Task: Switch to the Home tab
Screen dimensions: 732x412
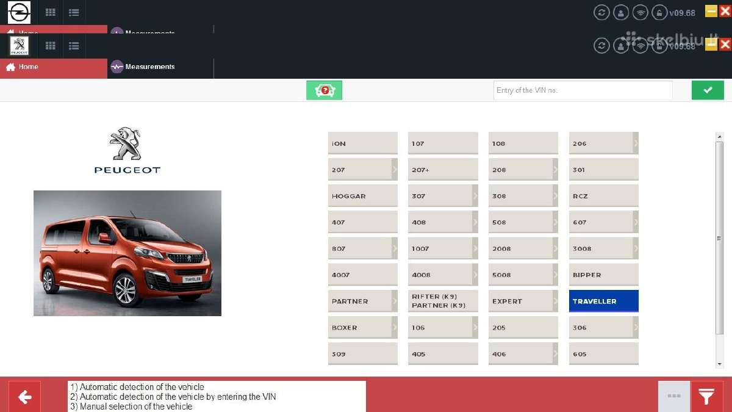Action: click(x=54, y=67)
